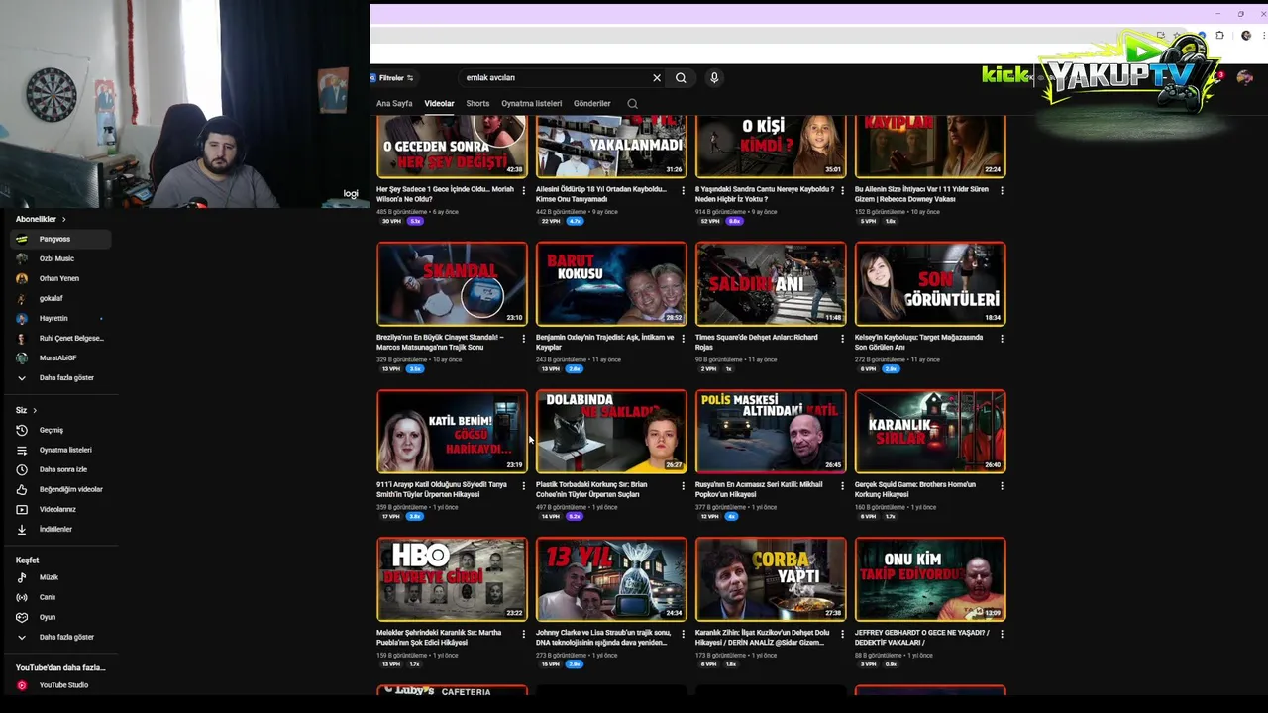Open Müzik note icon under Keşfet

click(22, 577)
